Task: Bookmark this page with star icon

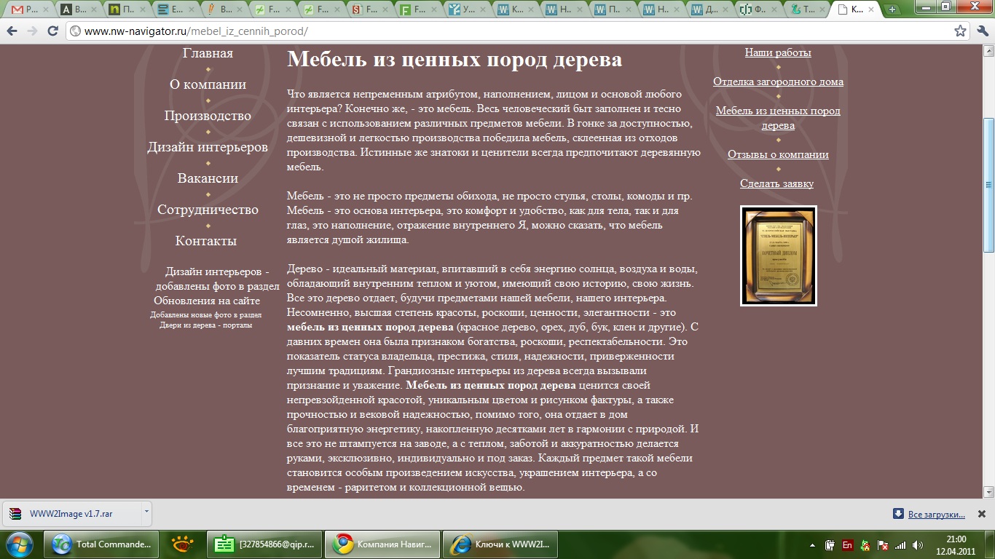Action: [x=960, y=31]
